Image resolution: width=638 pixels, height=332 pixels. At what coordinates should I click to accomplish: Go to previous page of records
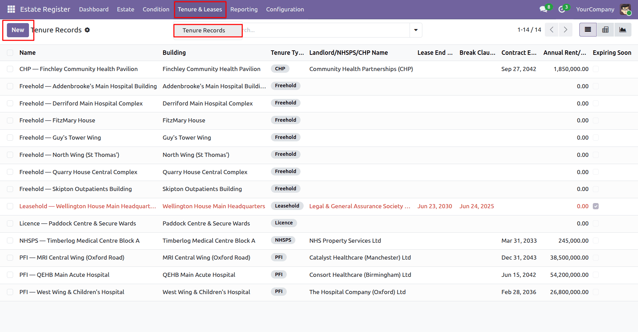click(552, 30)
